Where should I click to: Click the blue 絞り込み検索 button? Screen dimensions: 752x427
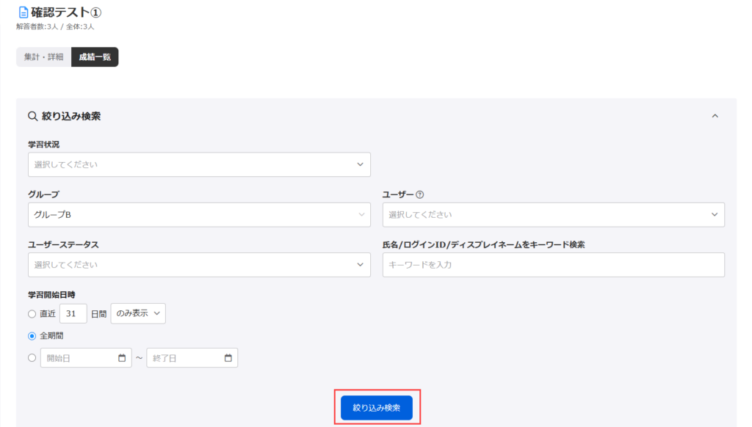pyautogui.click(x=377, y=408)
